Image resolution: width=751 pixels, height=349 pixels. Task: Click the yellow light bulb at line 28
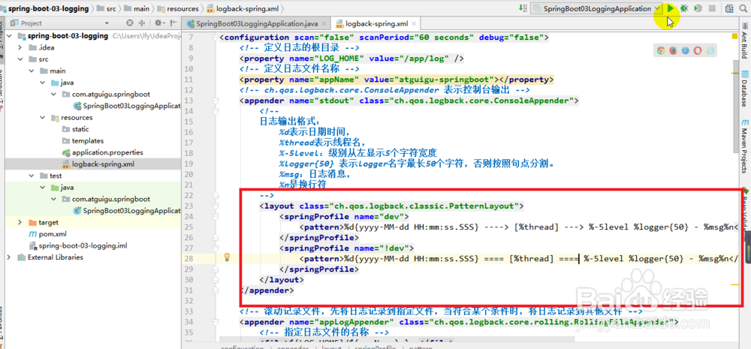coord(228,257)
